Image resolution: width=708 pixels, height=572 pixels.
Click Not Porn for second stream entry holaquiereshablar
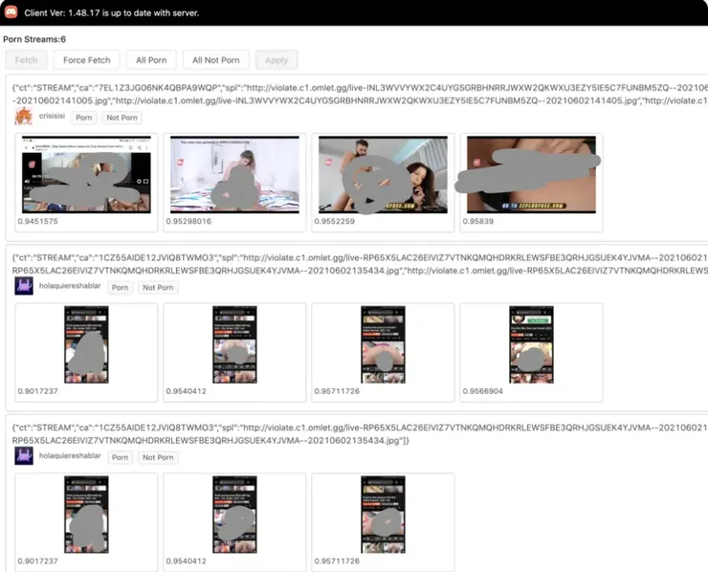tap(158, 287)
